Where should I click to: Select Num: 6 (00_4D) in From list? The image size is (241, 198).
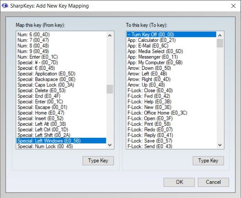(x=61, y=35)
